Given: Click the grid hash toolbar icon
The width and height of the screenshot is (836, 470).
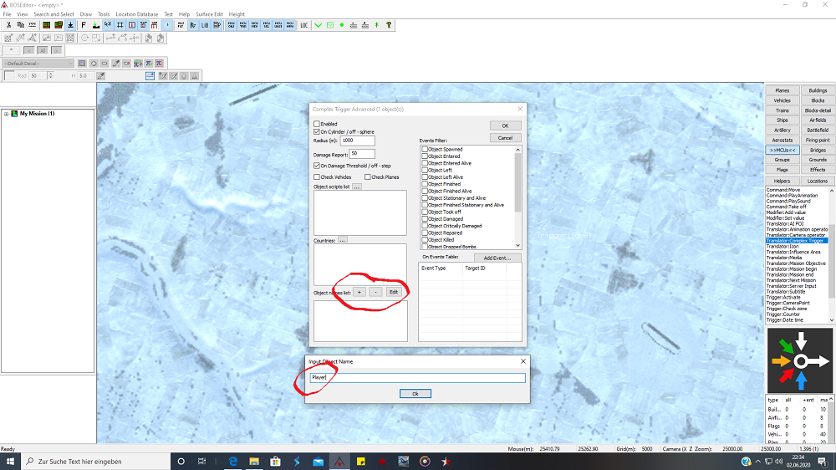Looking at the screenshot, I should [x=120, y=25].
